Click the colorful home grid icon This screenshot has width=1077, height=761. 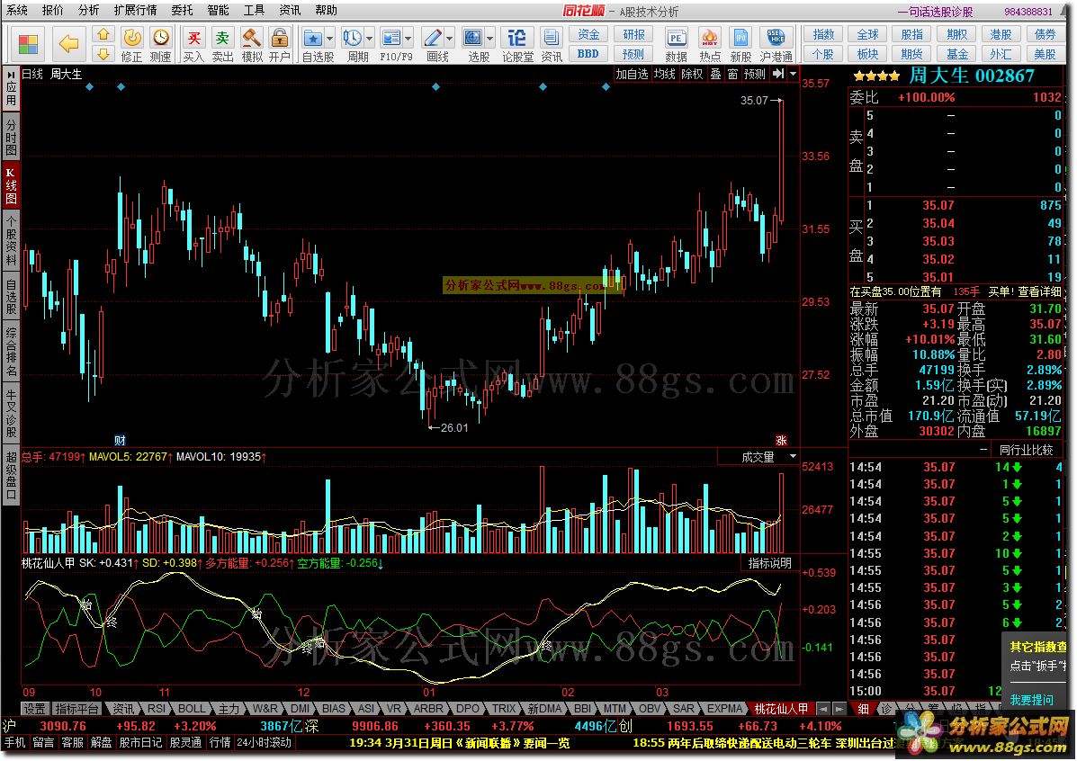point(28,44)
